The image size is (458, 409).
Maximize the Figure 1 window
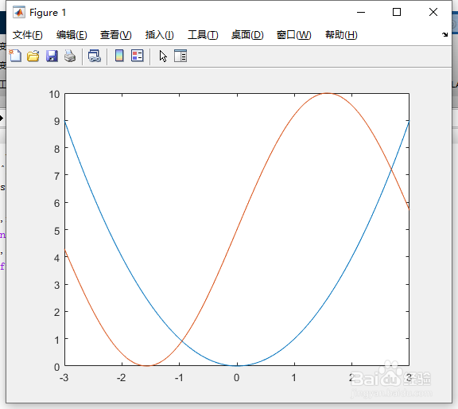(x=397, y=12)
